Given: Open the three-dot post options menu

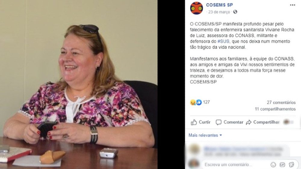Looking at the screenshot, I should (x=292, y=5).
